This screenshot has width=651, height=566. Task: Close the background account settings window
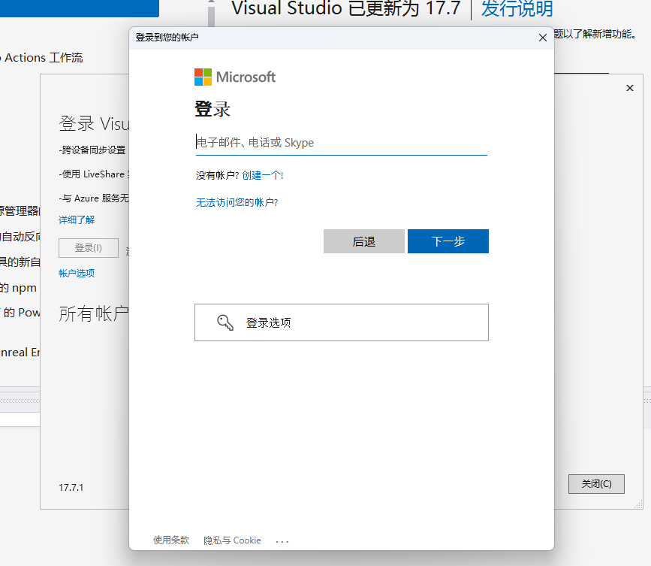630,88
